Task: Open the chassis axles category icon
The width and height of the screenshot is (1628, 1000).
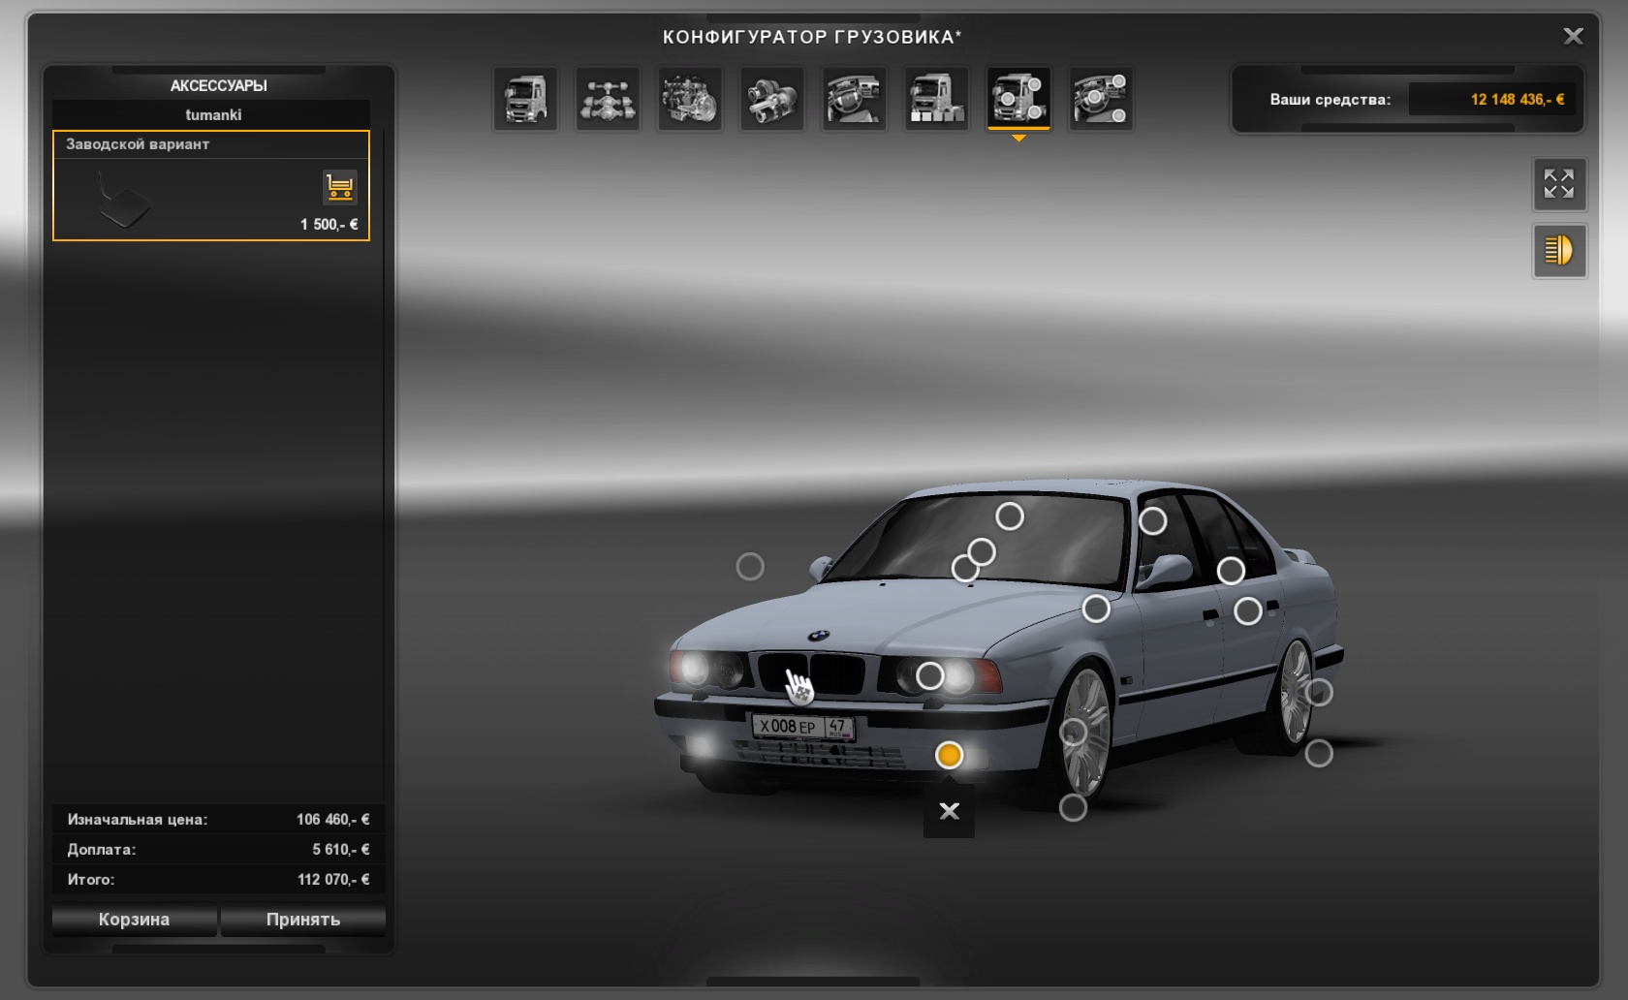Action: point(608,99)
